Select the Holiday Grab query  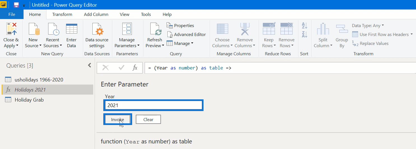(x=47, y=100)
